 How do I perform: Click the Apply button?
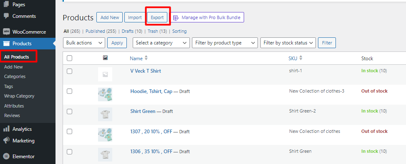point(117,43)
